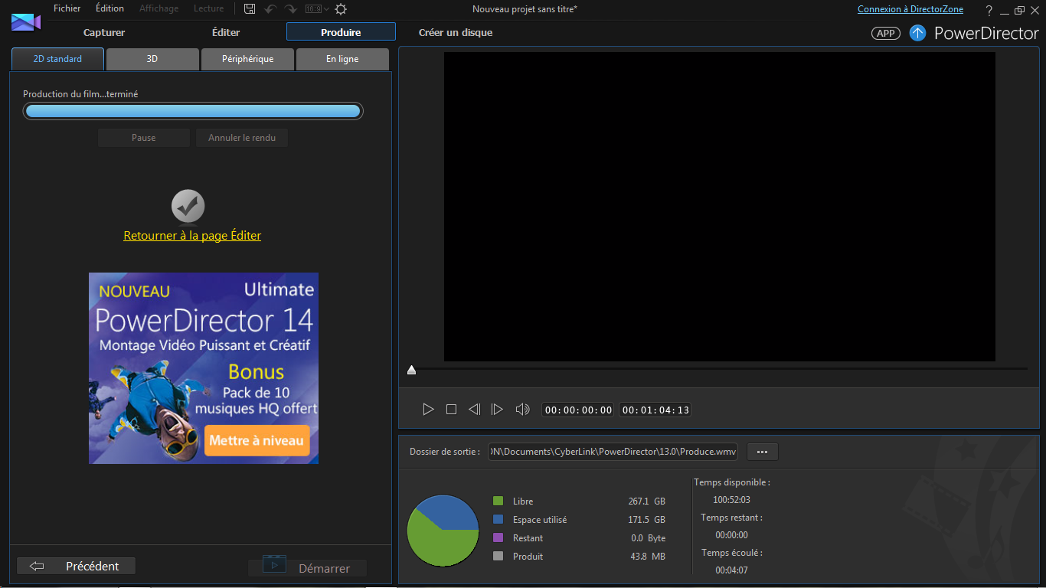Image resolution: width=1046 pixels, height=588 pixels.
Task: Click the purple Restant swatch
Action: coord(498,537)
